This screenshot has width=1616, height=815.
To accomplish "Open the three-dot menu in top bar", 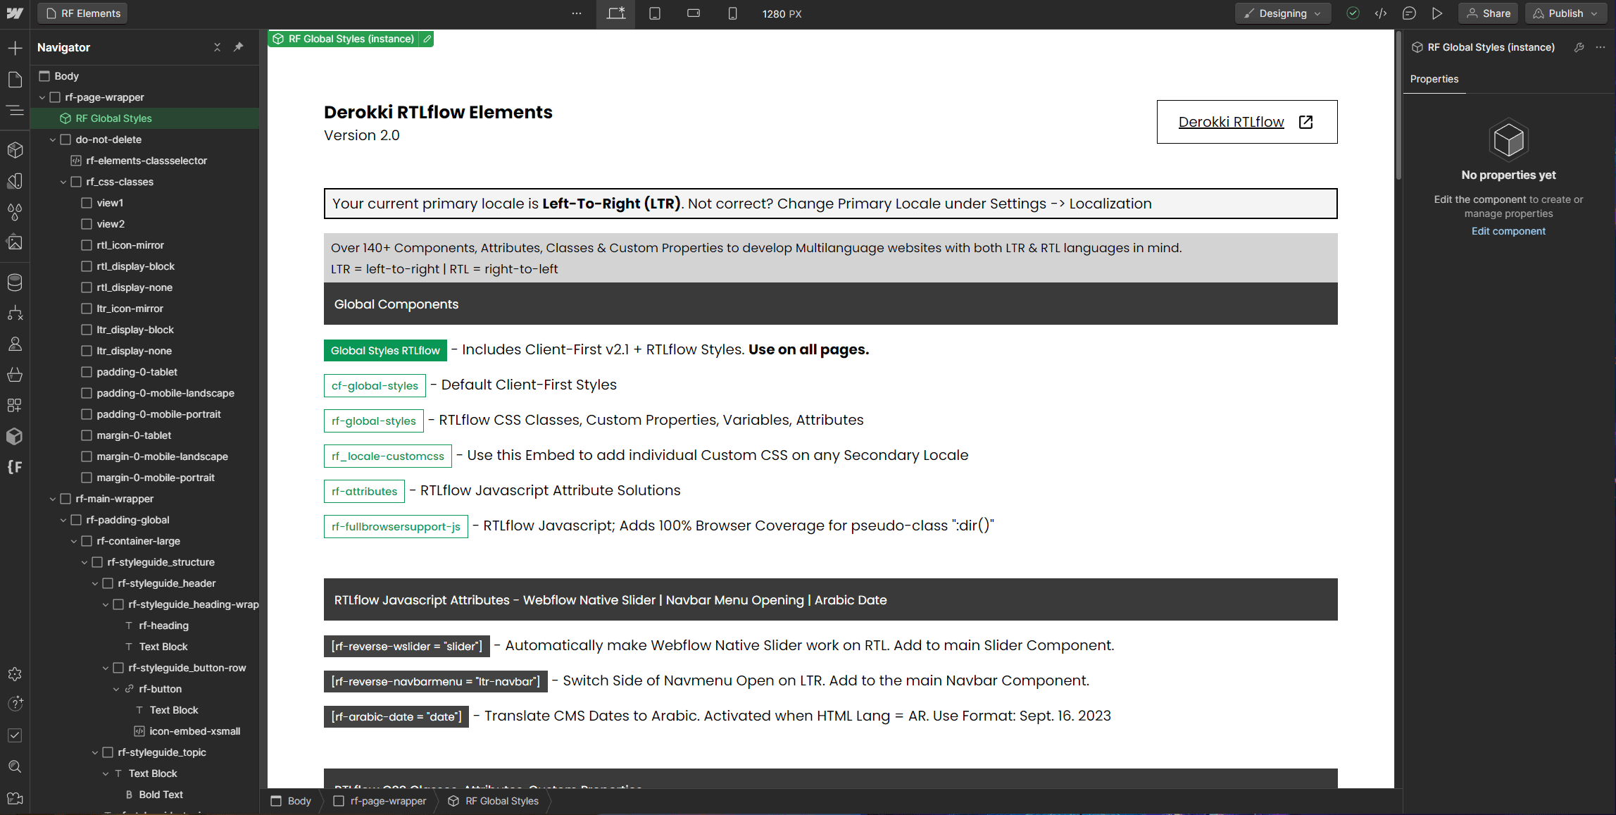I will tap(577, 13).
